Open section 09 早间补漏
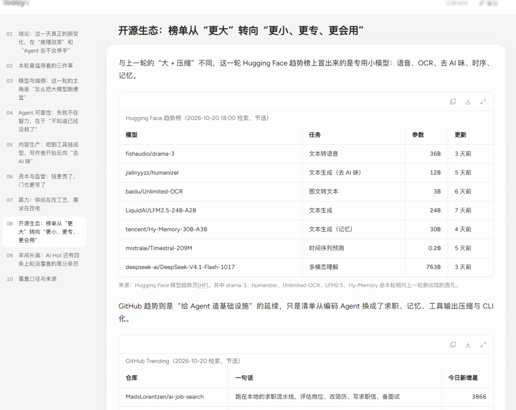The width and height of the screenshot is (516, 410). 44,259
